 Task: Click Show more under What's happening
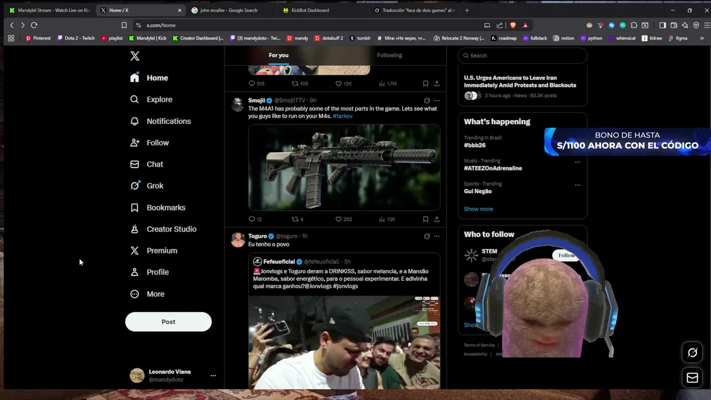(478, 209)
